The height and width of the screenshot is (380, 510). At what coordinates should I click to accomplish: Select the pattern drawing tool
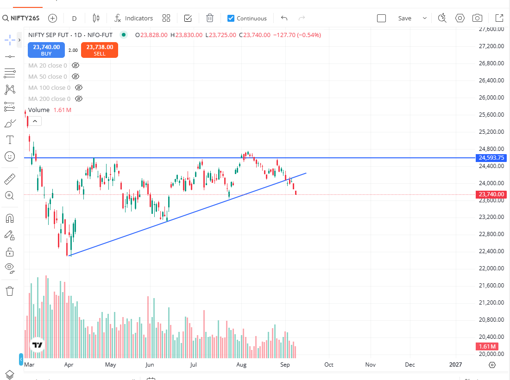(10, 90)
